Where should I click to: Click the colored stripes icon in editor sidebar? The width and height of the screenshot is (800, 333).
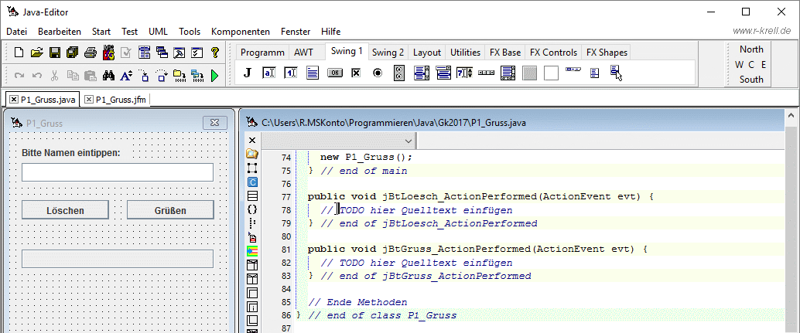click(251, 251)
